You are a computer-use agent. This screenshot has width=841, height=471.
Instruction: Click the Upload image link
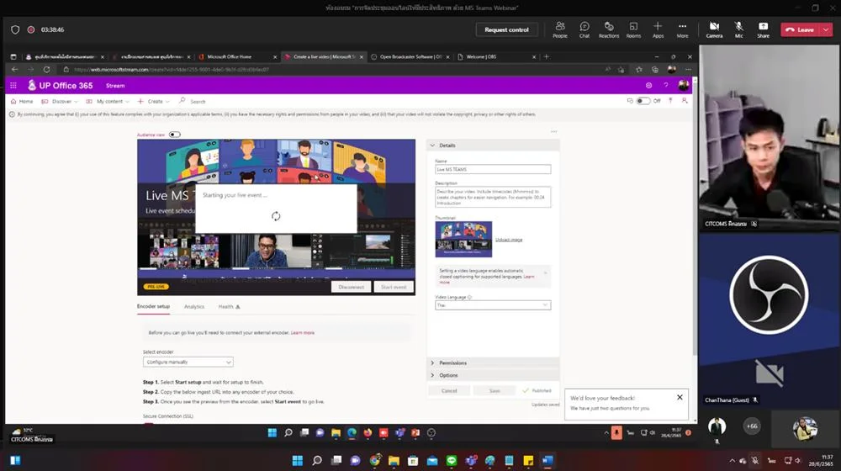[x=509, y=240]
